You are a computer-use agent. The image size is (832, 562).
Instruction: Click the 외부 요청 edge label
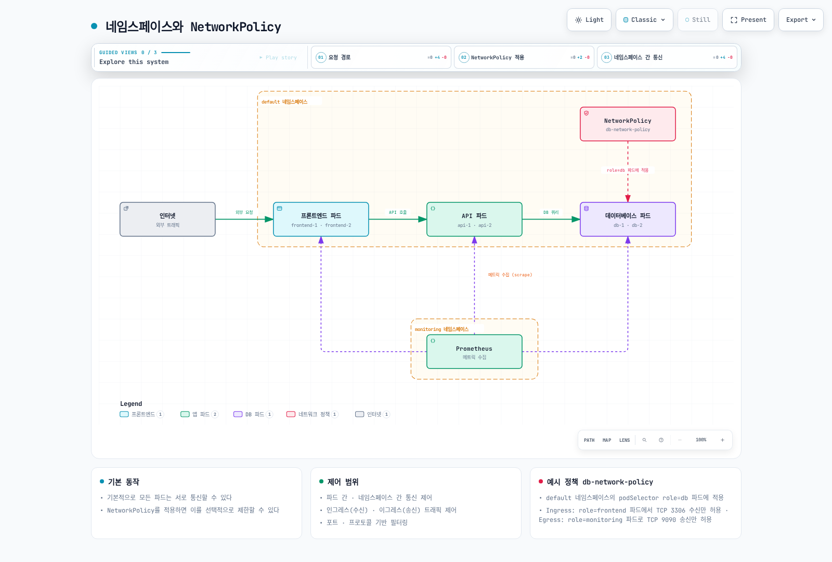click(x=244, y=212)
